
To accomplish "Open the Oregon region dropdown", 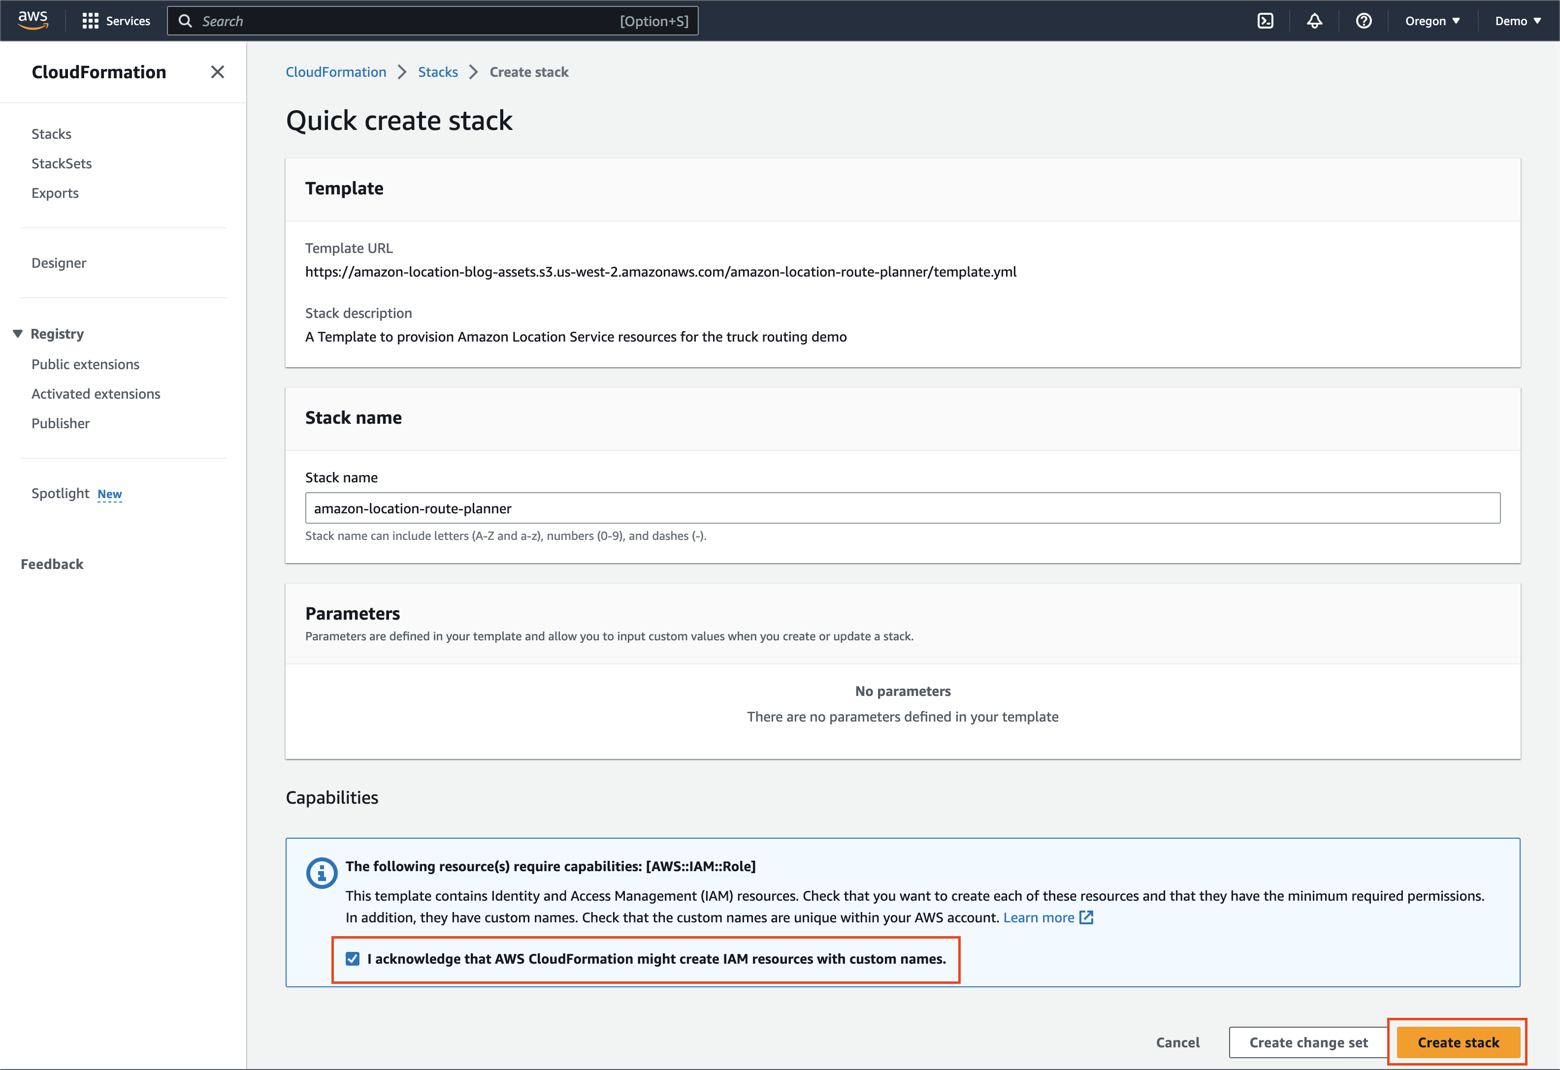I will (x=1432, y=20).
